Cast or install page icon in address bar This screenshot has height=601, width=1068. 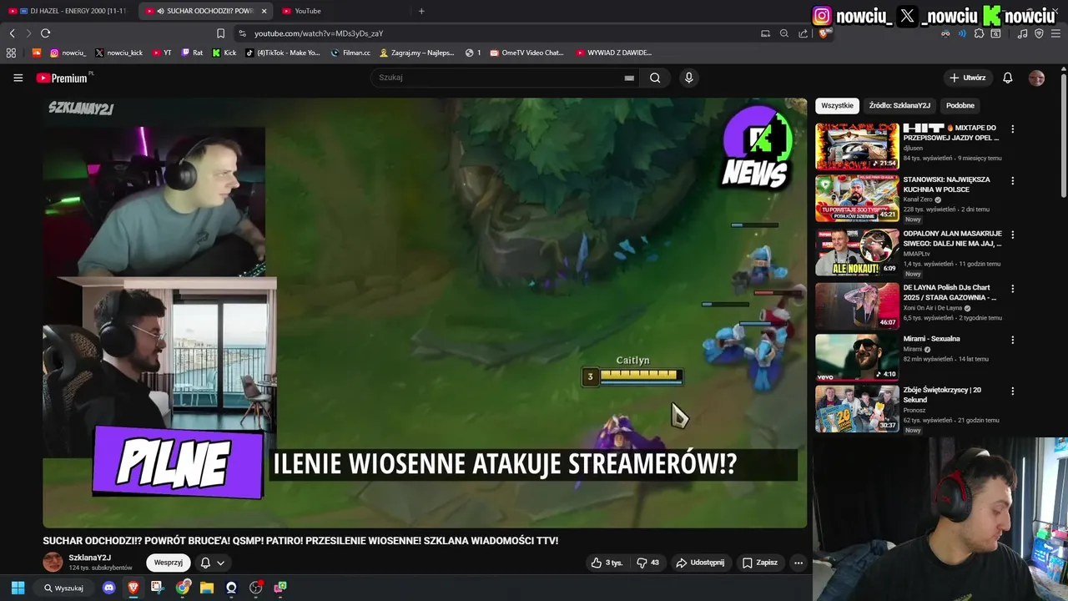pyautogui.click(x=765, y=33)
